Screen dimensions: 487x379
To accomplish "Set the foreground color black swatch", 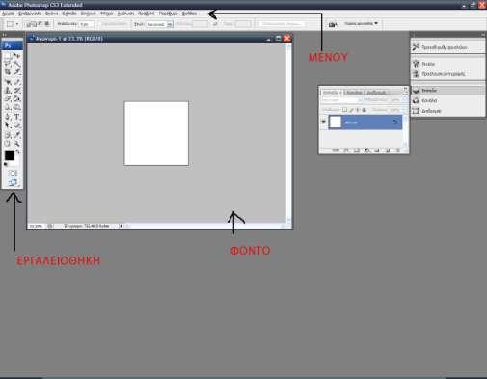I will tap(10, 155).
